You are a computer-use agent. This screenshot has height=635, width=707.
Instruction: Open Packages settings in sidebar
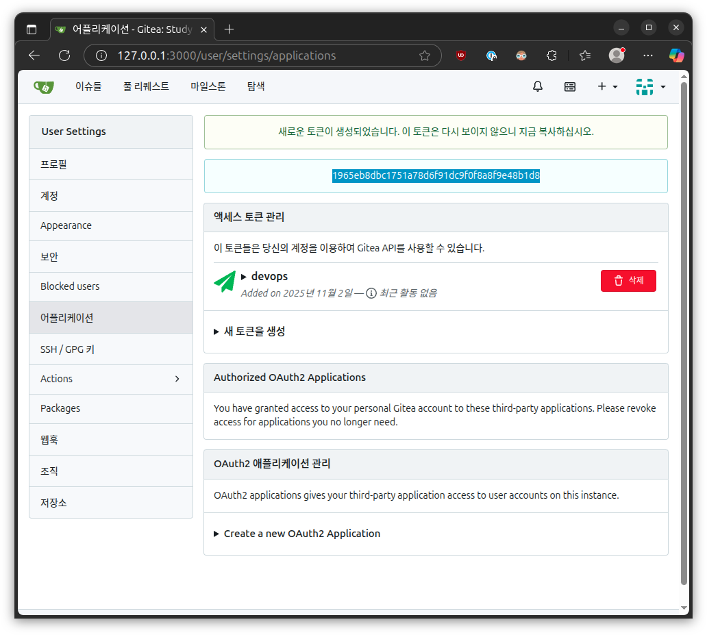click(111, 408)
